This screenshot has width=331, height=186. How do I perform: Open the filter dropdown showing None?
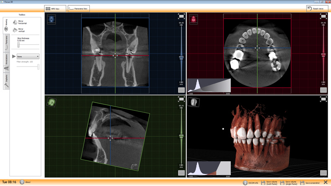pos(28,57)
